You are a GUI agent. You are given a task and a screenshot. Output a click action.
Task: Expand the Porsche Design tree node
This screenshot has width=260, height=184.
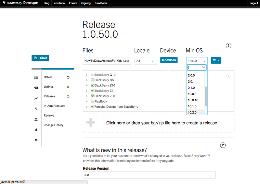click(87, 107)
